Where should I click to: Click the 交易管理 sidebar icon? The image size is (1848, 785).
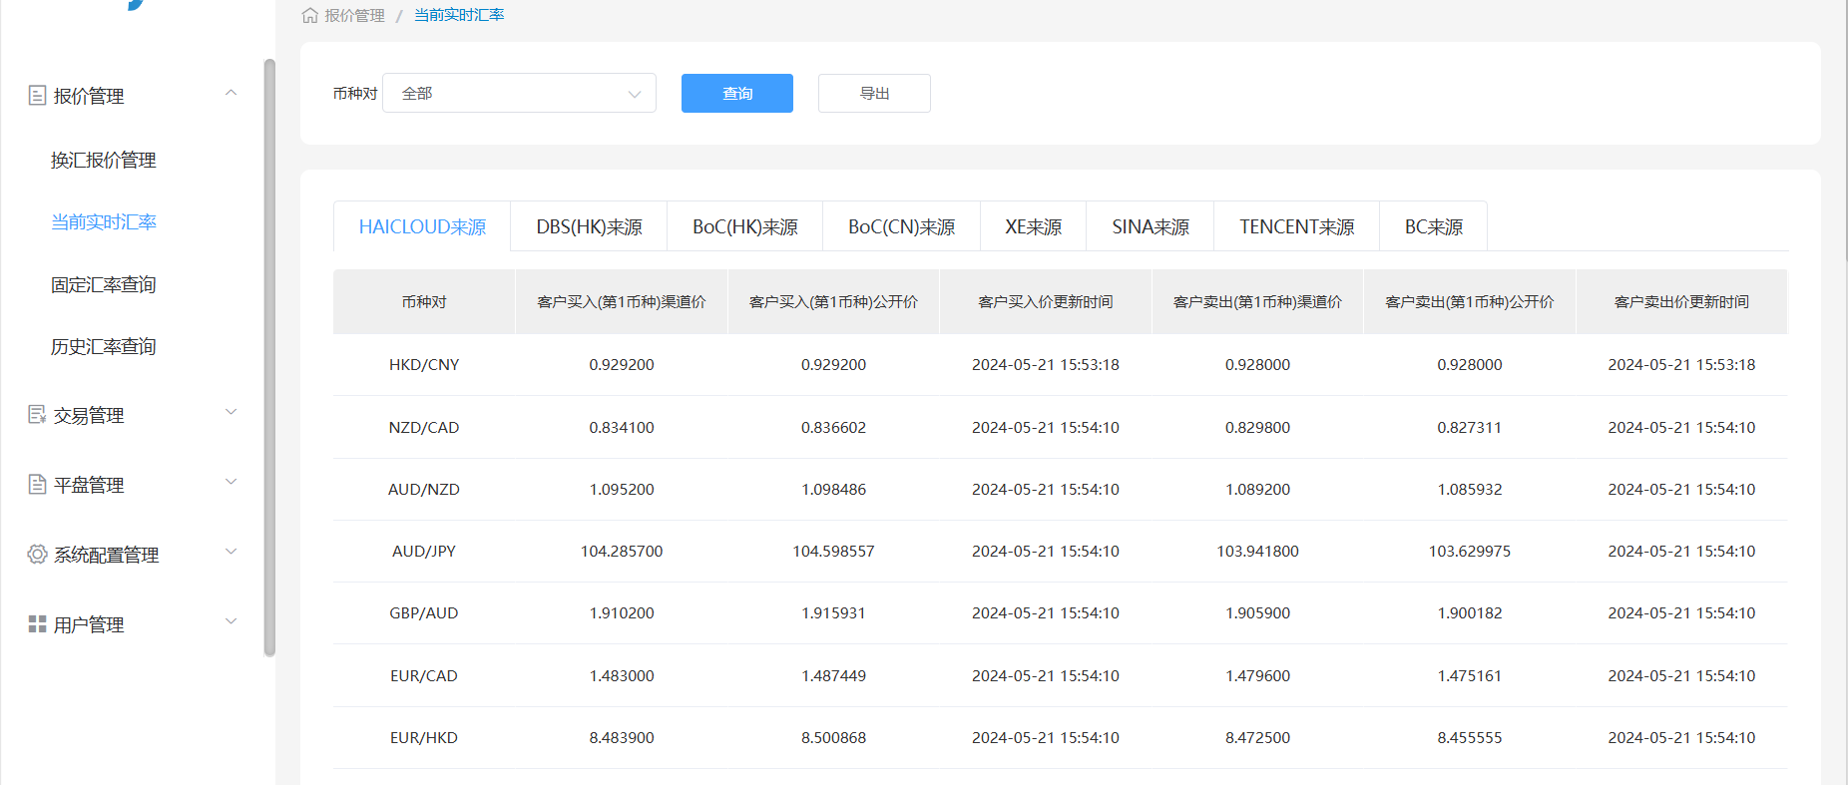click(38, 415)
